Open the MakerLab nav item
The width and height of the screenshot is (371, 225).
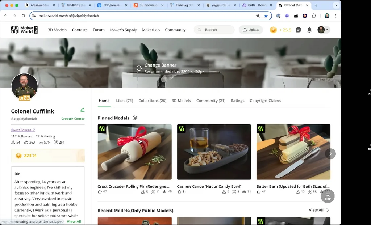pos(151,30)
